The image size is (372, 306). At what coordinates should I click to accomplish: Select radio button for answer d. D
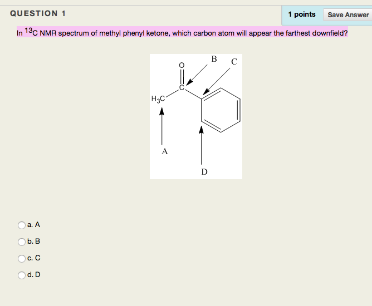(22, 275)
